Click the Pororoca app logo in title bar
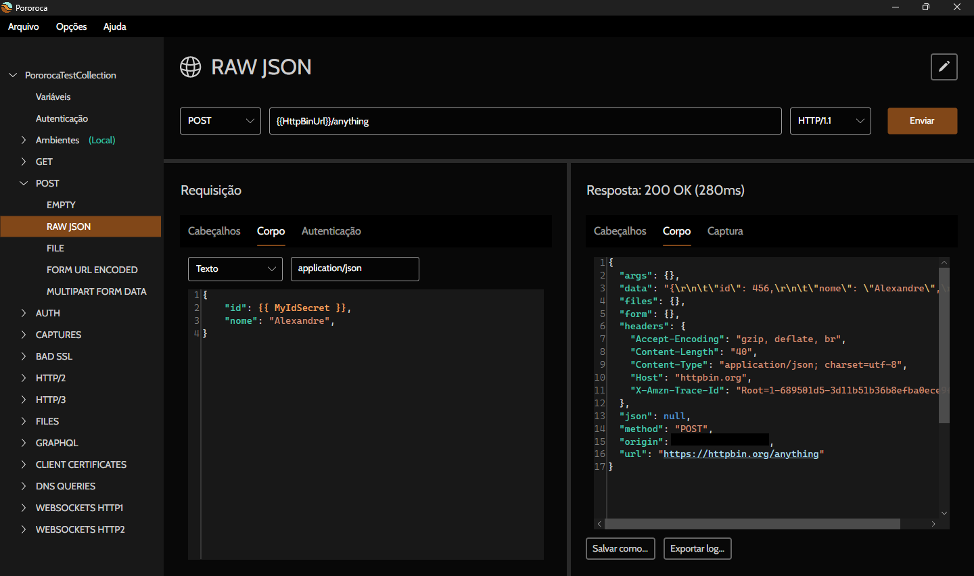 [x=7, y=7]
